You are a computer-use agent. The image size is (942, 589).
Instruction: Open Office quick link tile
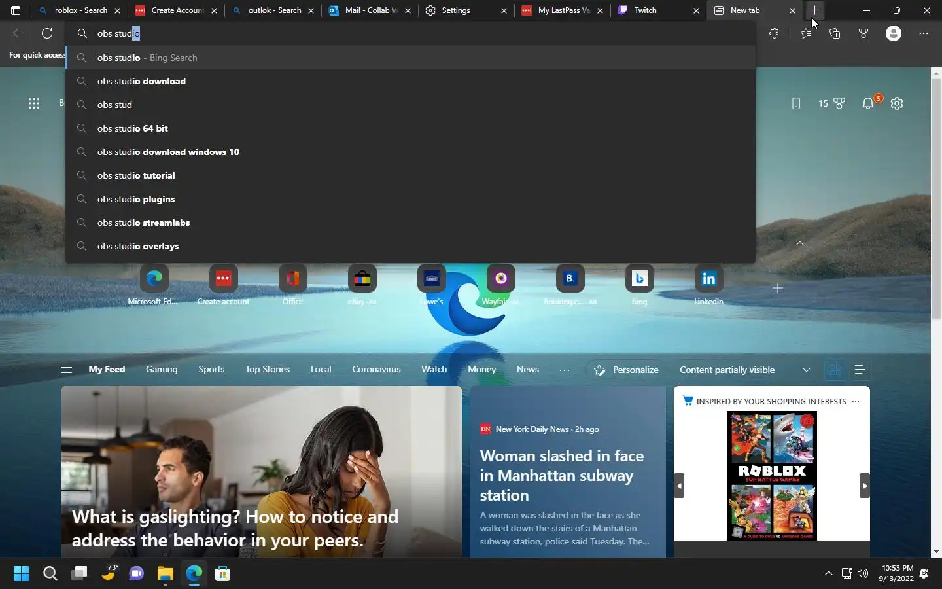click(292, 285)
